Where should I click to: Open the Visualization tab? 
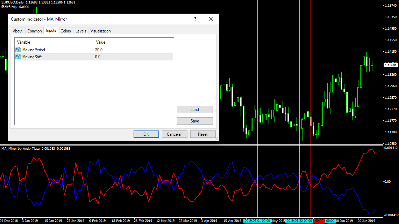100,31
